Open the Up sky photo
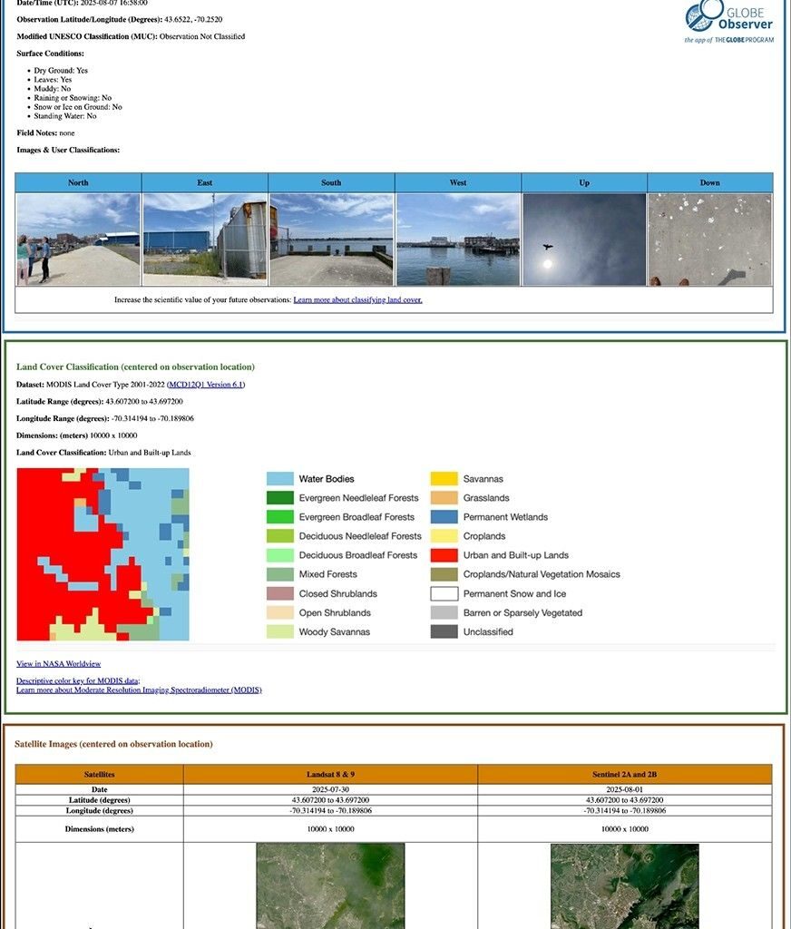Viewport: 791px width, 929px height. tap(583, 238)
